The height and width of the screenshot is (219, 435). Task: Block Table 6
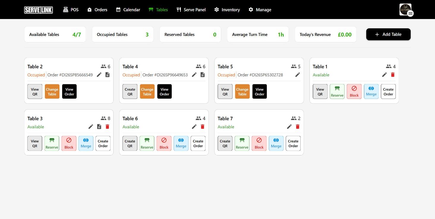pos(164,144)
